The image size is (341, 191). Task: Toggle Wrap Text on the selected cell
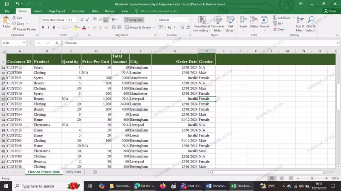135,20
